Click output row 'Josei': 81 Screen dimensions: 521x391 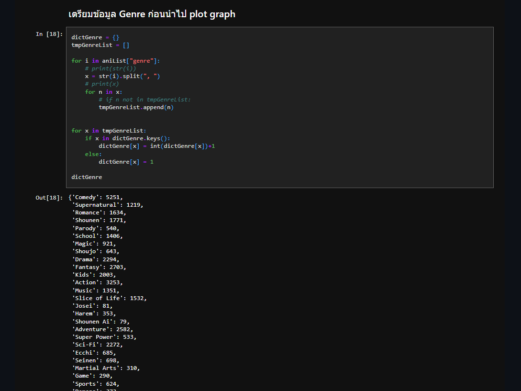tap(92, 306)
